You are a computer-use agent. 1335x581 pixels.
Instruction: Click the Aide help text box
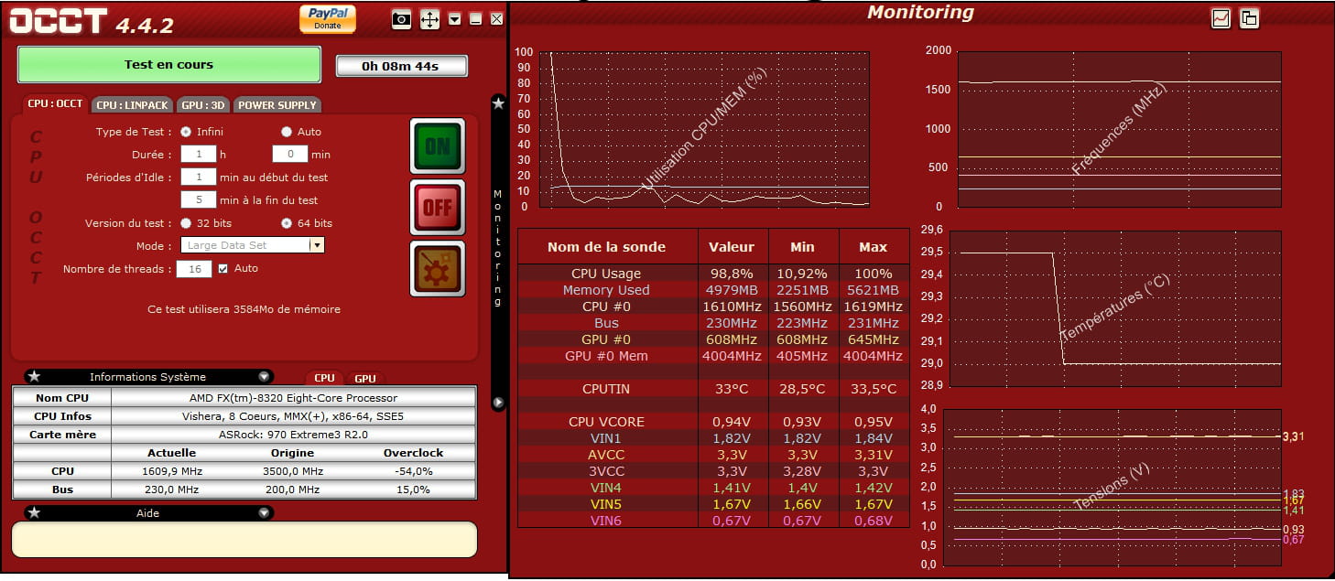[x=244, y=539]
